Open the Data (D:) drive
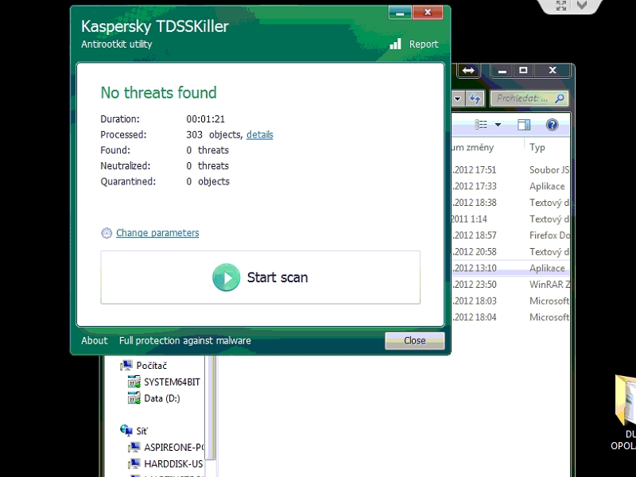The image size is (636, 477). (162, 398)
